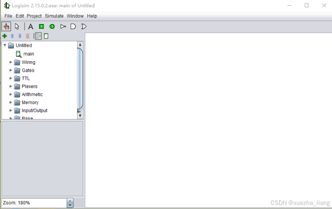Click the green plus add circuit icon
This screenshot has width=332, height=209.
(x=5, y=36)
